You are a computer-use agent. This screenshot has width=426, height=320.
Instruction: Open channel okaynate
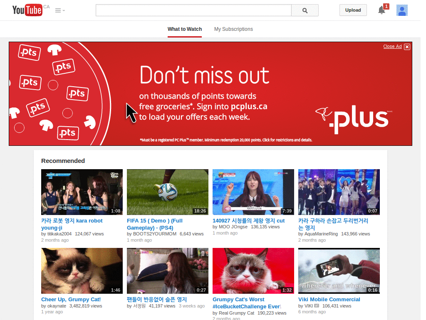click(57, 306)
